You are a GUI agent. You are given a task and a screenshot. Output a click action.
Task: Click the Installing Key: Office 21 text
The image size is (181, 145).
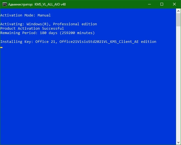click(29, 42)
